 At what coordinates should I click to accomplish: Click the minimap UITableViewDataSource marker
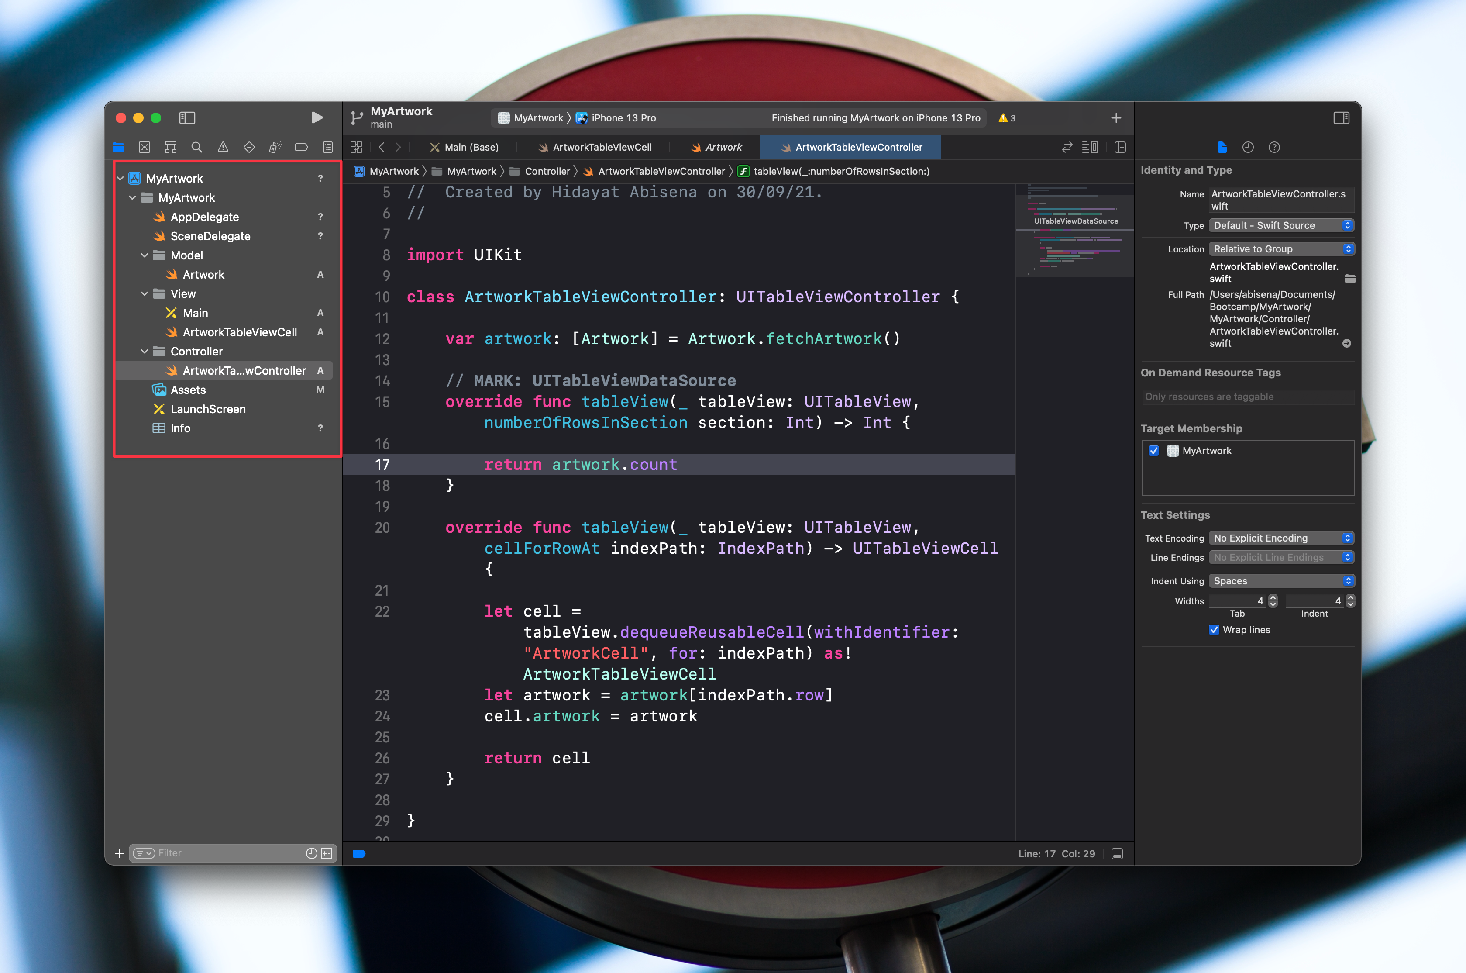tap(1075, 221)
